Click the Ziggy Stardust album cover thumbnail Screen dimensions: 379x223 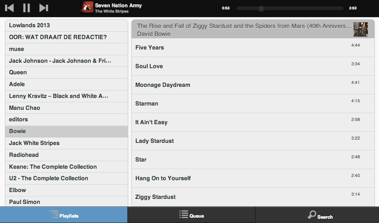pos(360,29)
